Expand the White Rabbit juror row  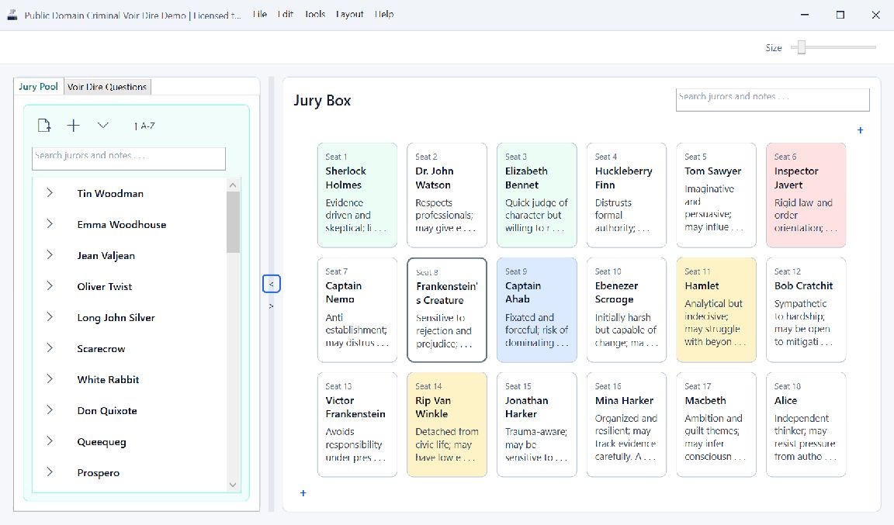(x=50, y=379)
